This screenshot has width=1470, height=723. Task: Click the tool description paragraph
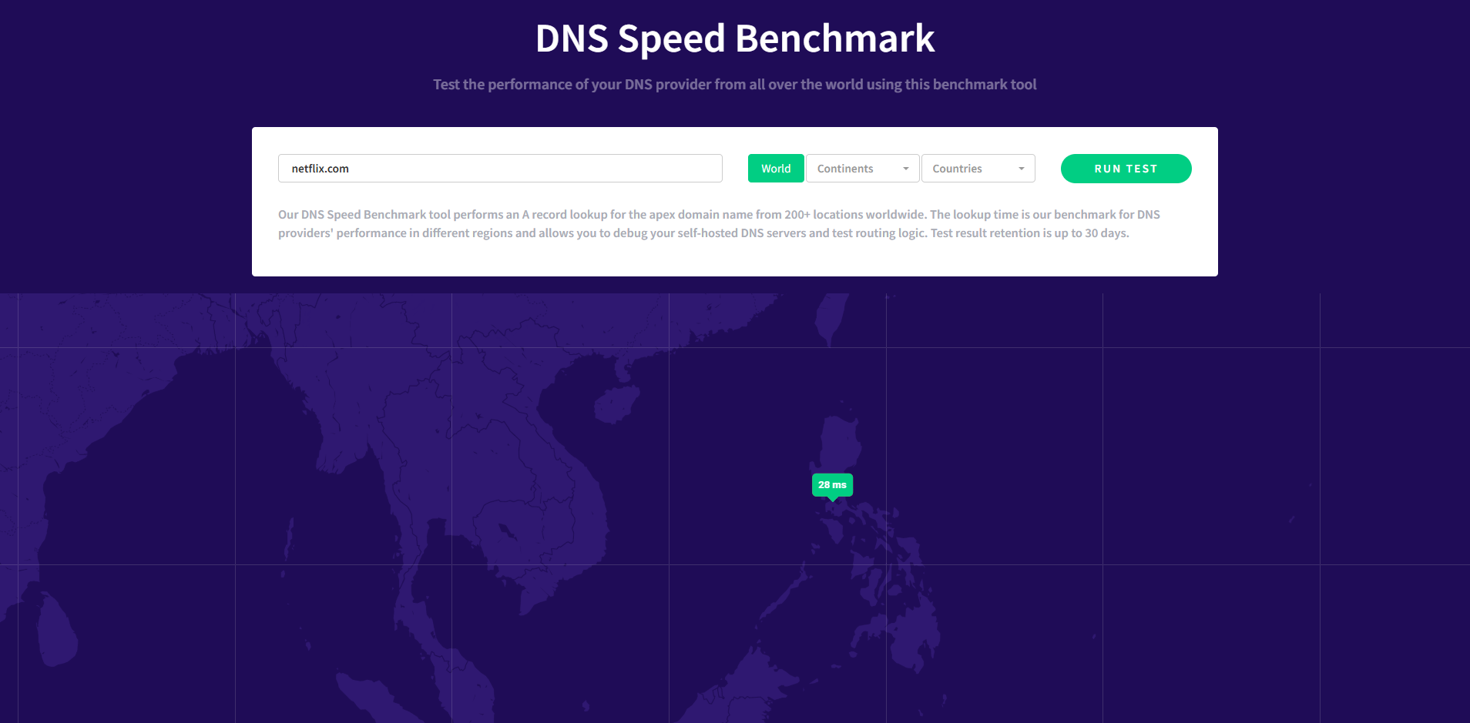point(719,224)
